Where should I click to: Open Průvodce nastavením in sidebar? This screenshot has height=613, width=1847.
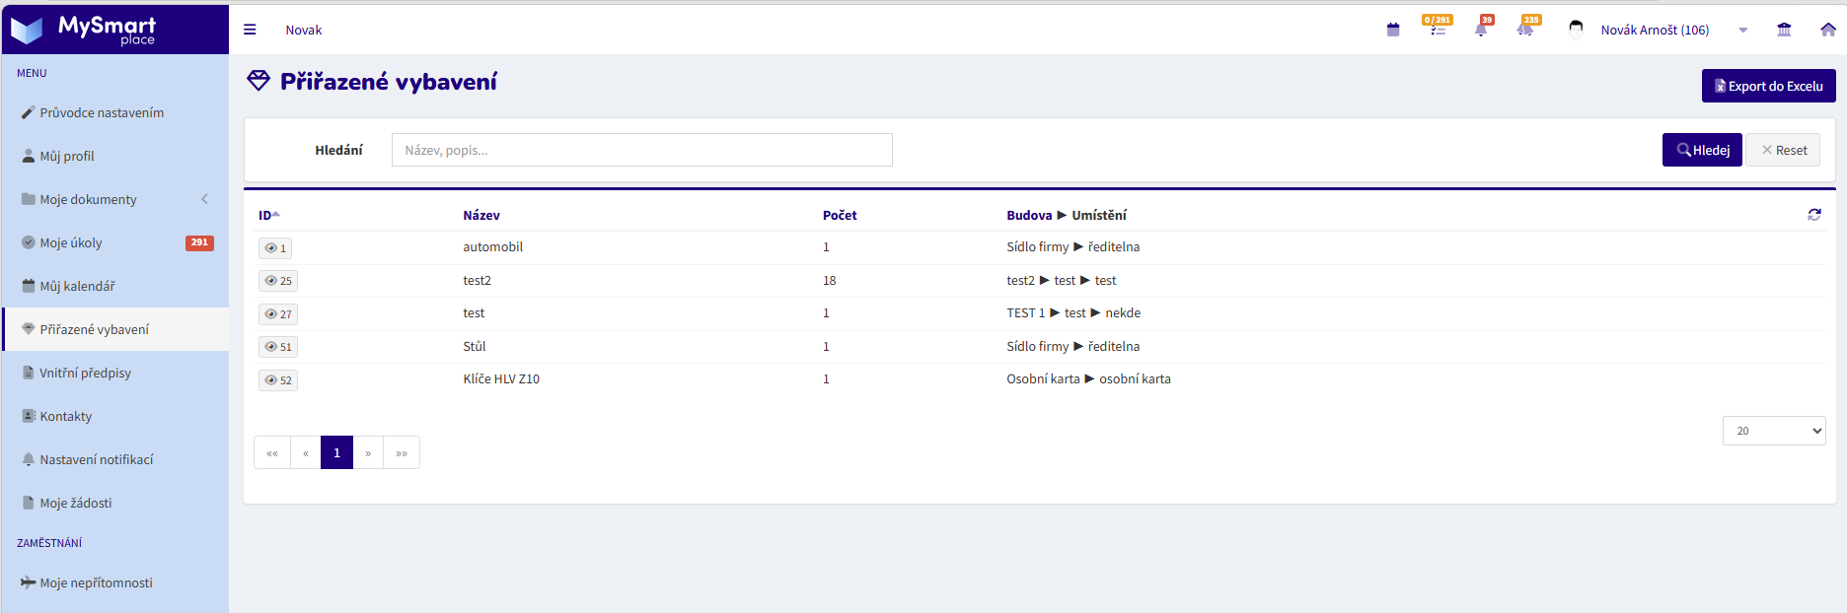tap(115, 112)
